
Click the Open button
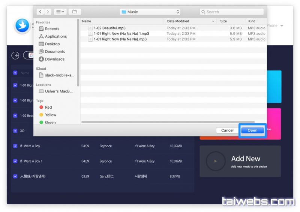(252, 130)
